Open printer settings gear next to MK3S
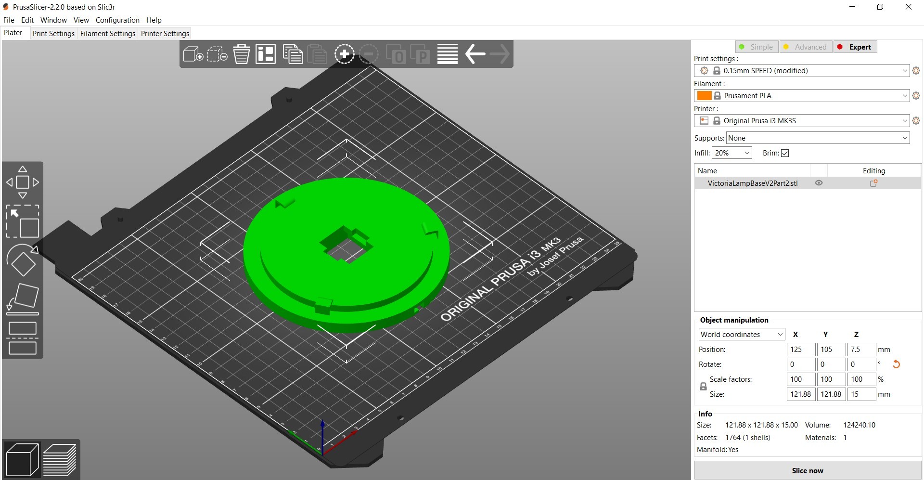The height and width of the screenshot is (480, 924). coord(916,121)
